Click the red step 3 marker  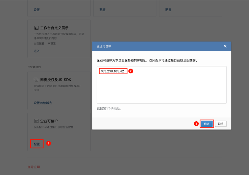196,124
